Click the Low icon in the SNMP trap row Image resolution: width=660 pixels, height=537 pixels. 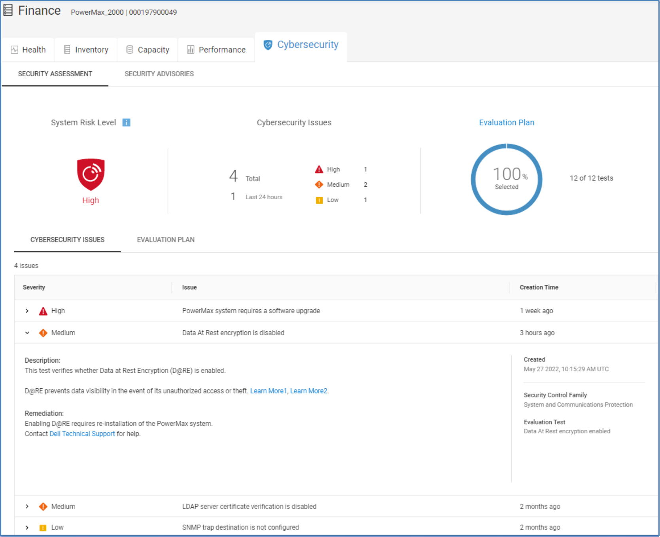pyautogui.click(x=43, y=528)
